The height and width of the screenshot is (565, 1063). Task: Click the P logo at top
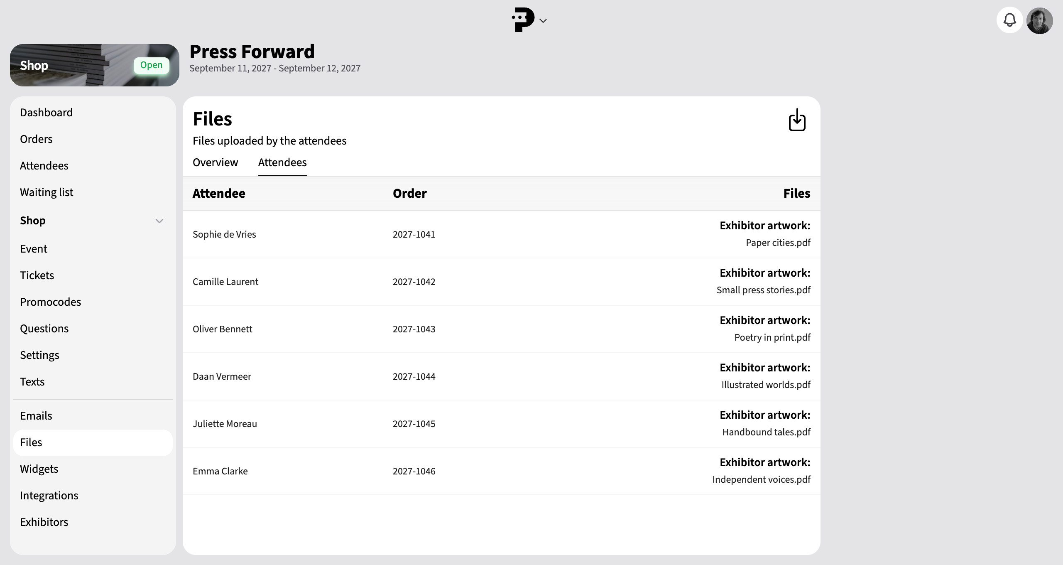pyautogui.click(x=523, y=20)
